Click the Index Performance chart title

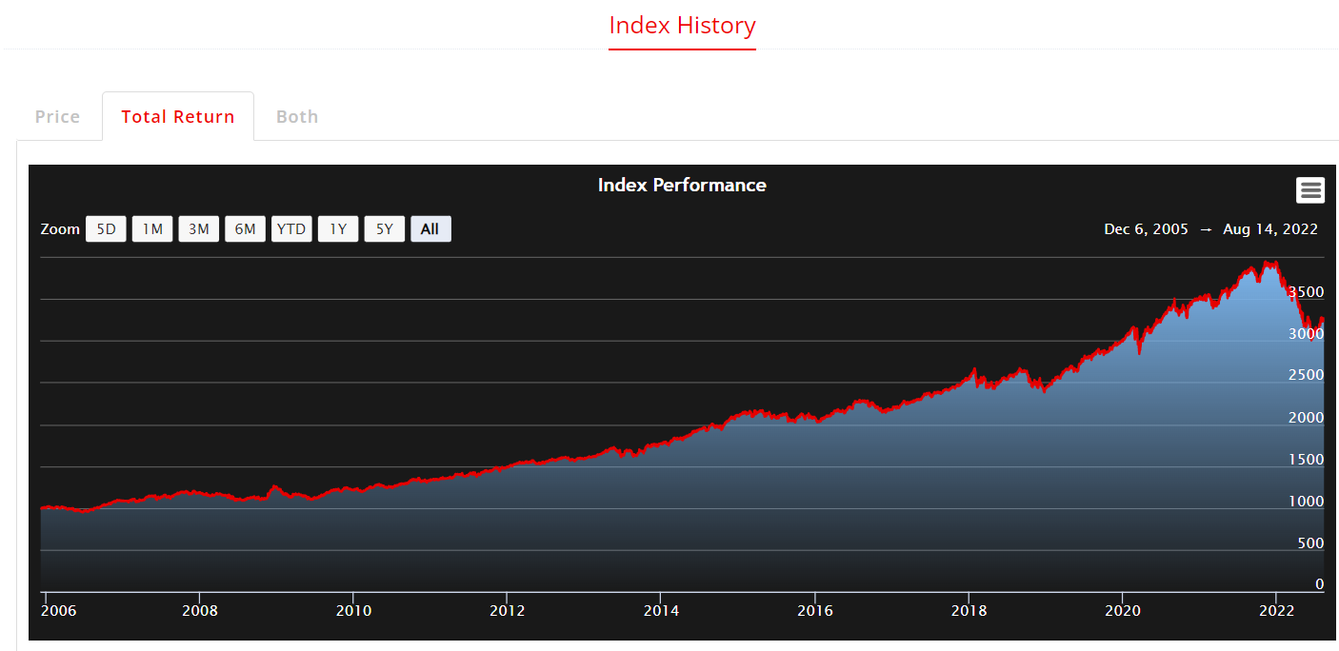(682, 186)
